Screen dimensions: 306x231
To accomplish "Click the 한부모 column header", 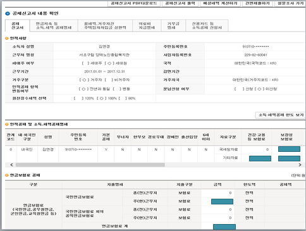I will pos(139,137).
